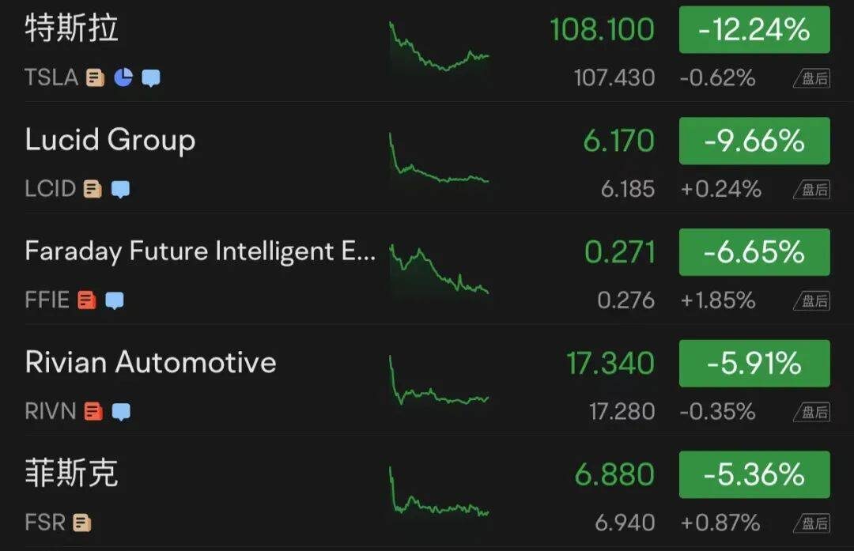Toggle the -12.24% change badge for TSLA
Screen dimensions: 854x551
click(x=754, y=29)
